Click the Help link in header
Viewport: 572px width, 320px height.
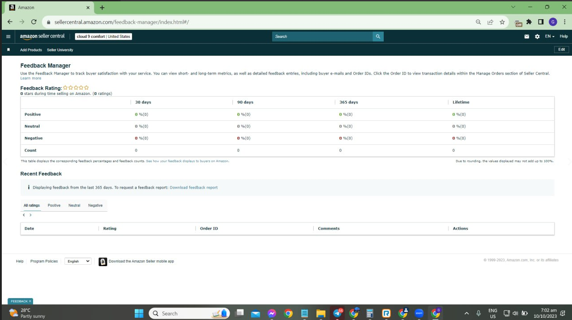(x=564, y=37)
